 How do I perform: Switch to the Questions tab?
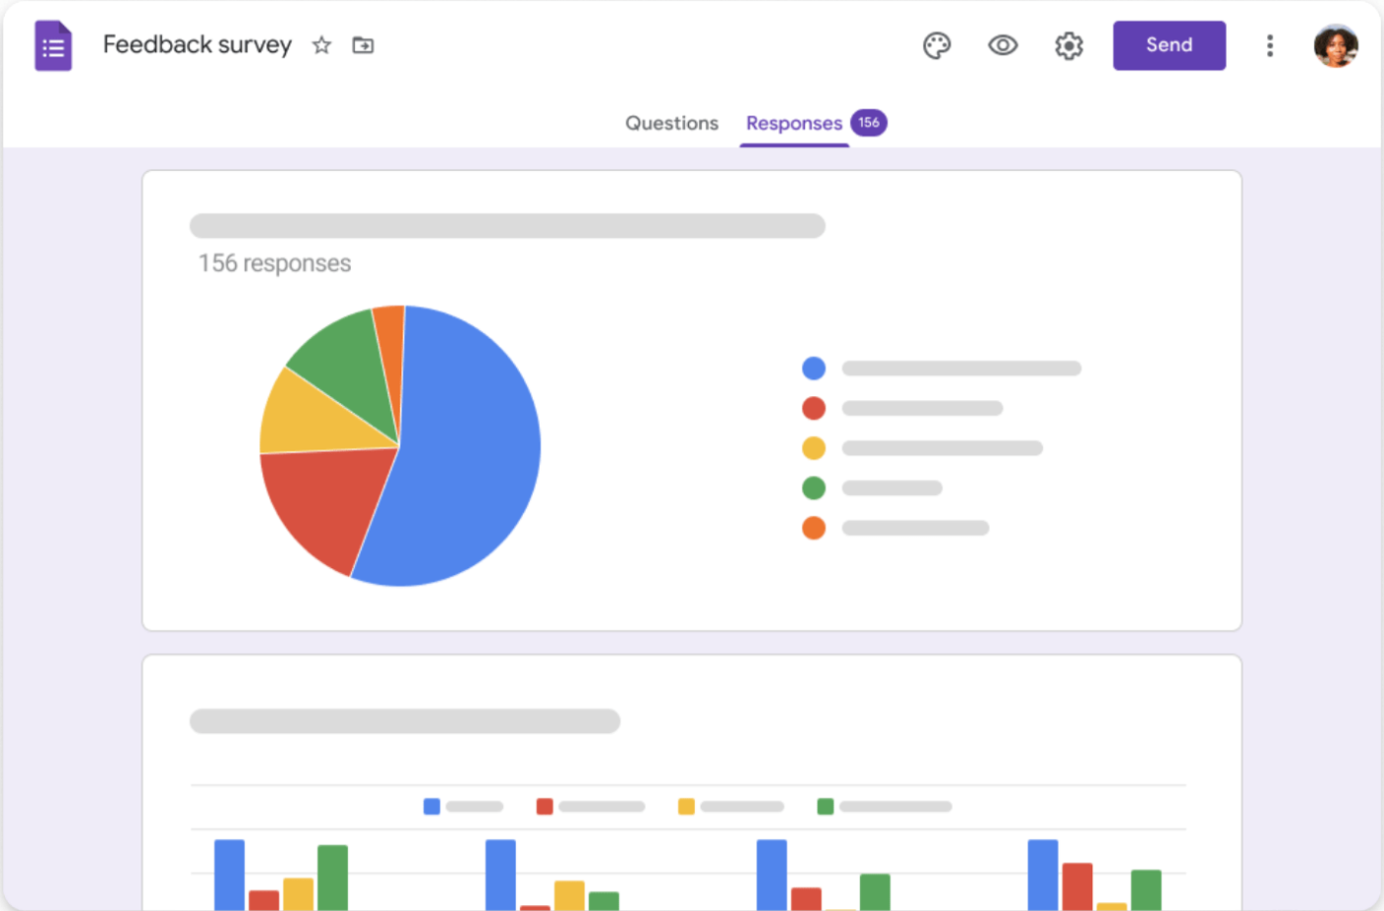(x=671, y=123)
